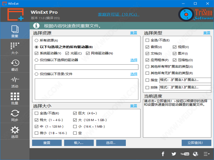214x160 pixels.
Task: Open the 大小 size sidebar section
Action: (x=15, y=48)
